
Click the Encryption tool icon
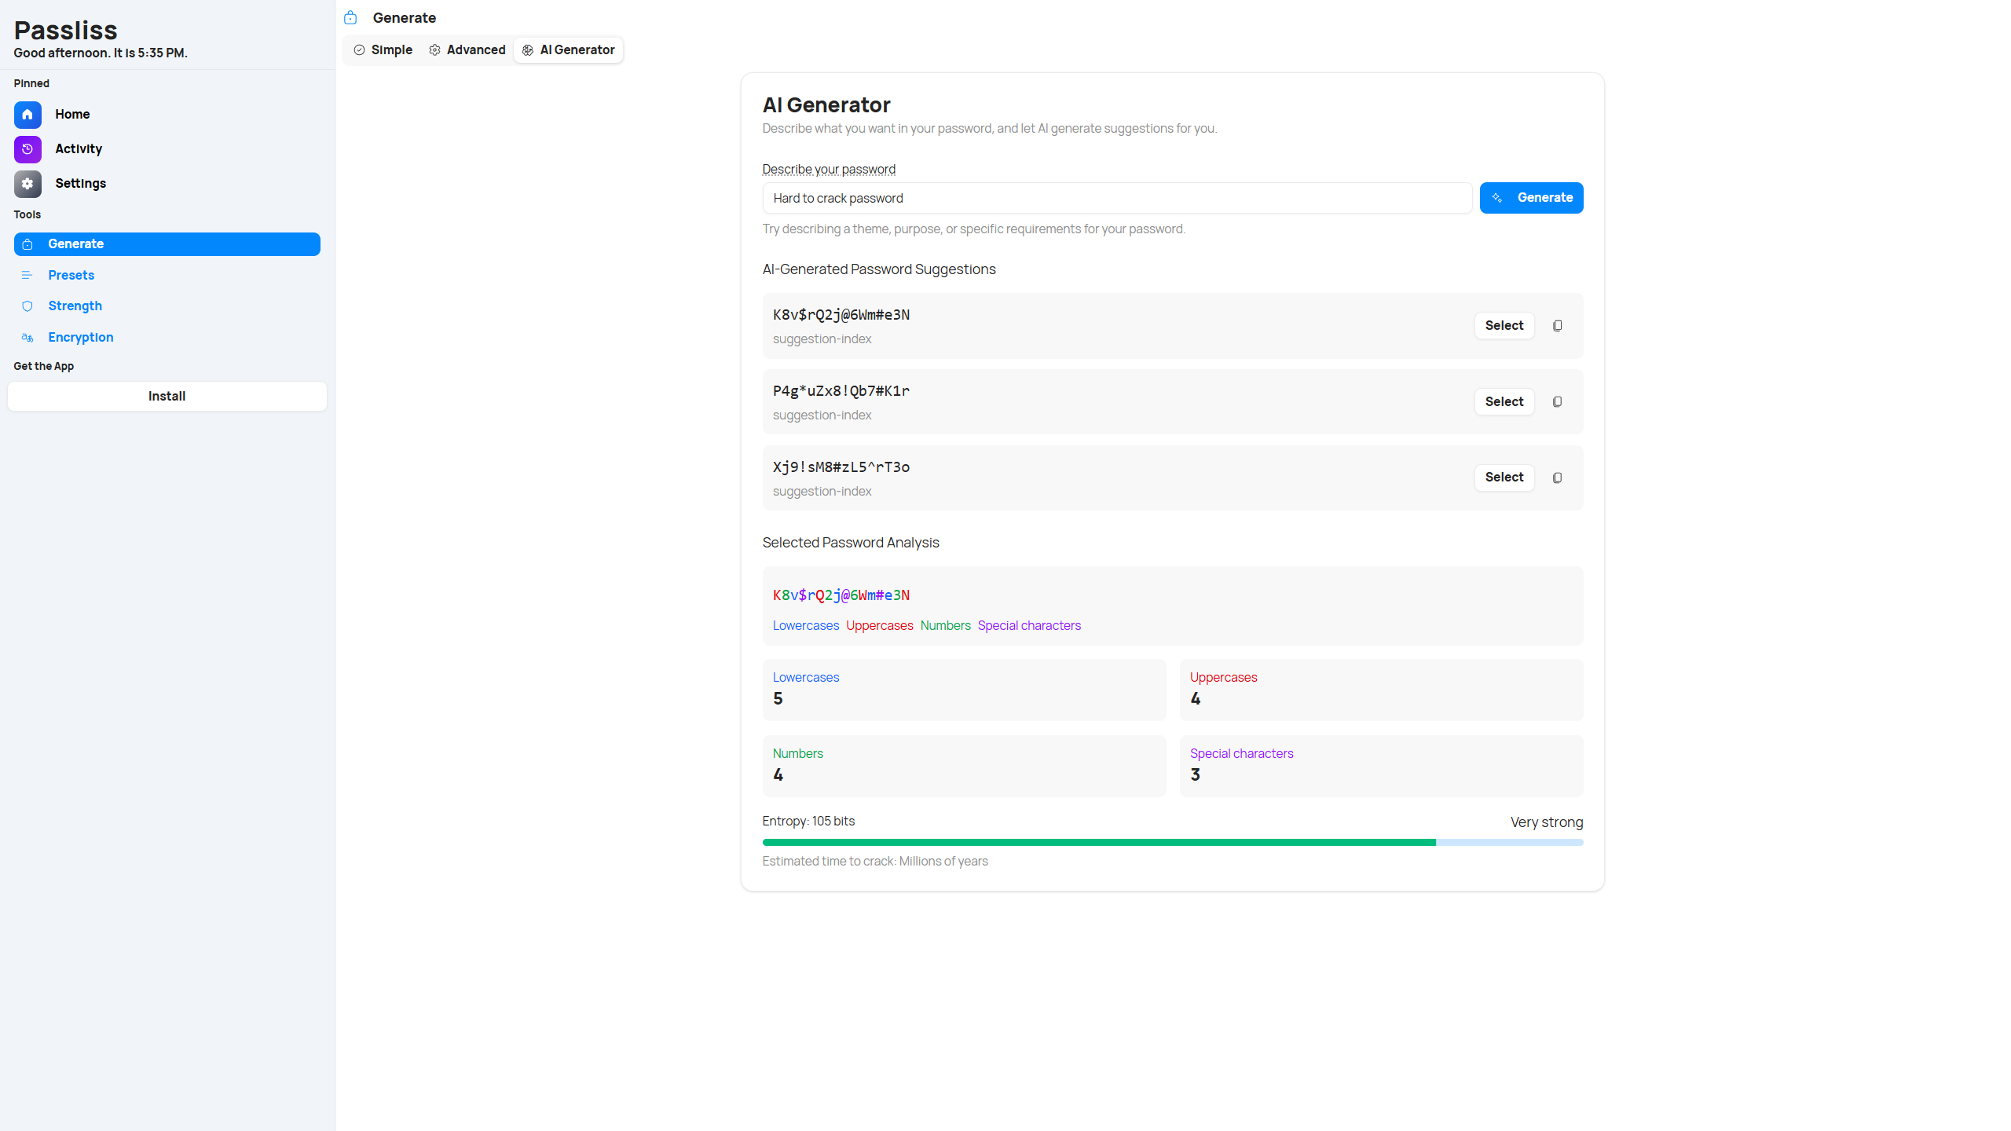[x=27, y=338]
